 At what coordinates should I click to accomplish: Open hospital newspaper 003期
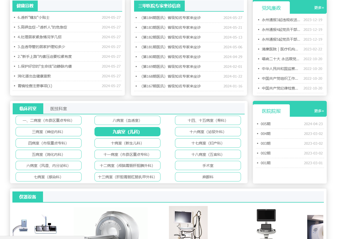[x=266, y=144]
